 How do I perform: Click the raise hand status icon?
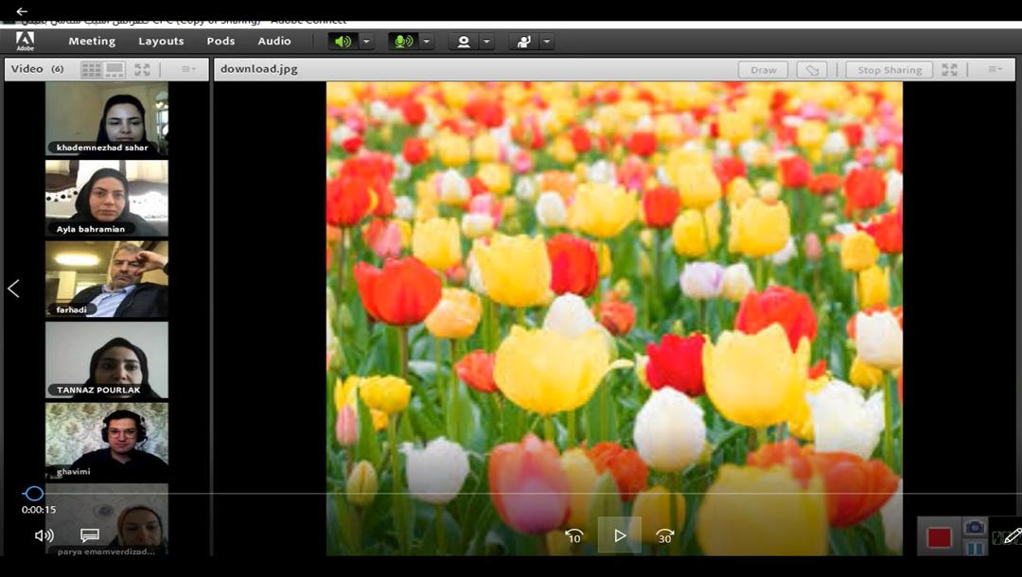(x=522, y=42)
